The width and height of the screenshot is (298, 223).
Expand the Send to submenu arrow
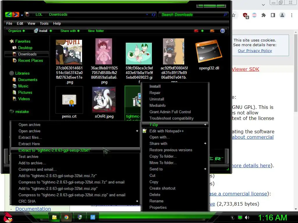click(x=205, y=169)
